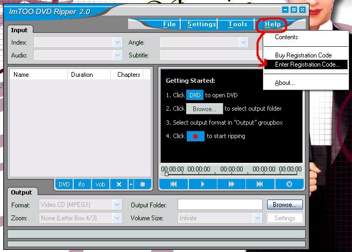Click the Name column header
The image size is (352, 252).
click(39, 75)
